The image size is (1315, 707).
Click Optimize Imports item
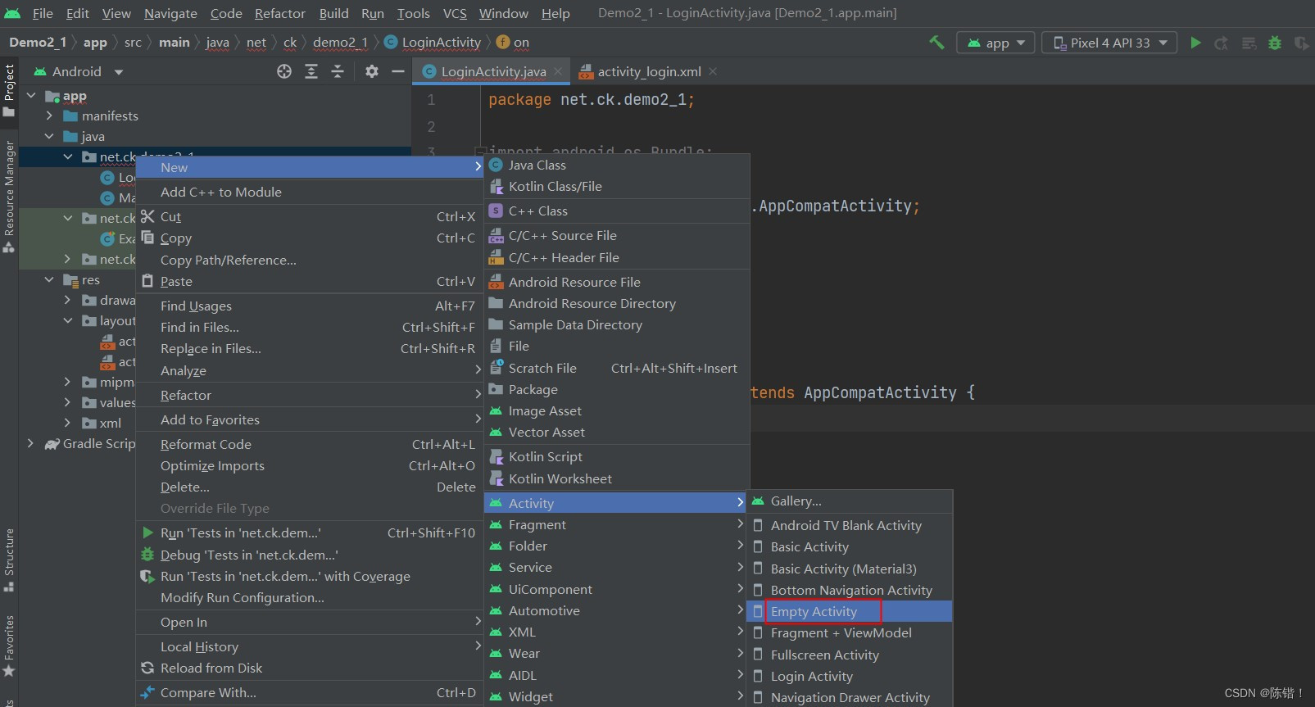pos(310,465)
